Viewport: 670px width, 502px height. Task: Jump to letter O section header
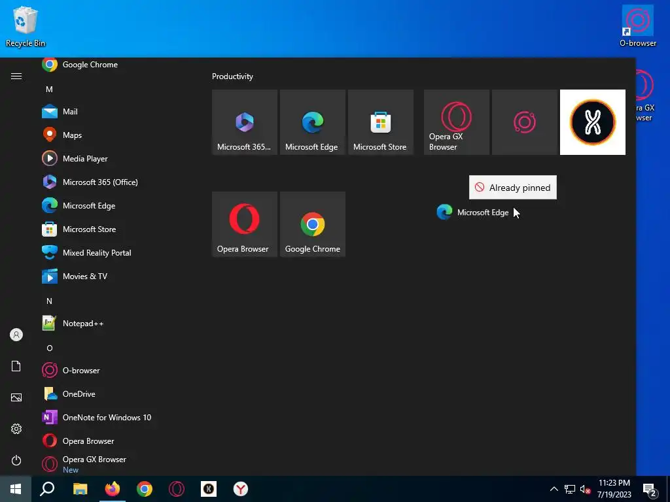point(49,348)
